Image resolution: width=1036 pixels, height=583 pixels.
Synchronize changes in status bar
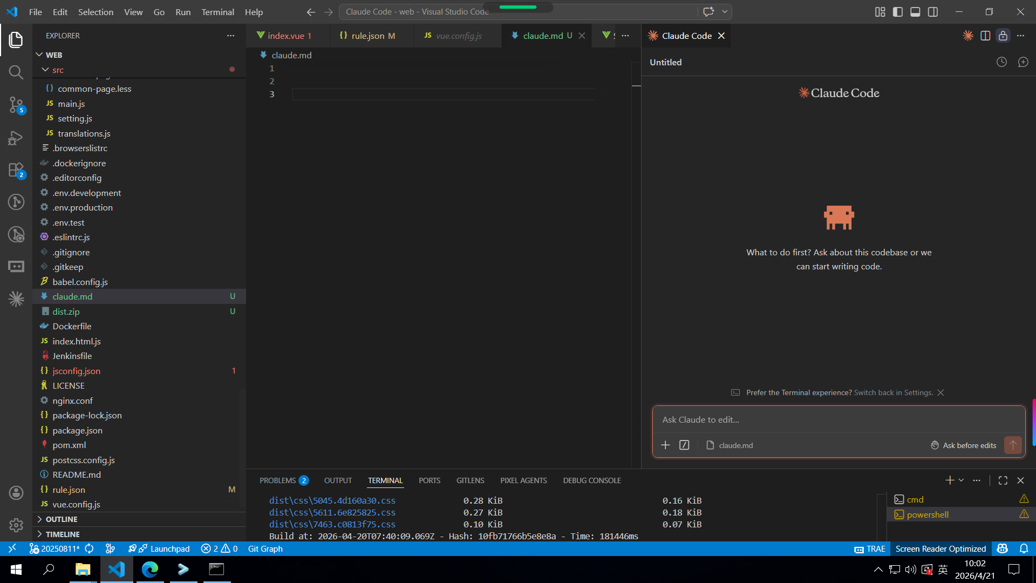tap(90, 548)
